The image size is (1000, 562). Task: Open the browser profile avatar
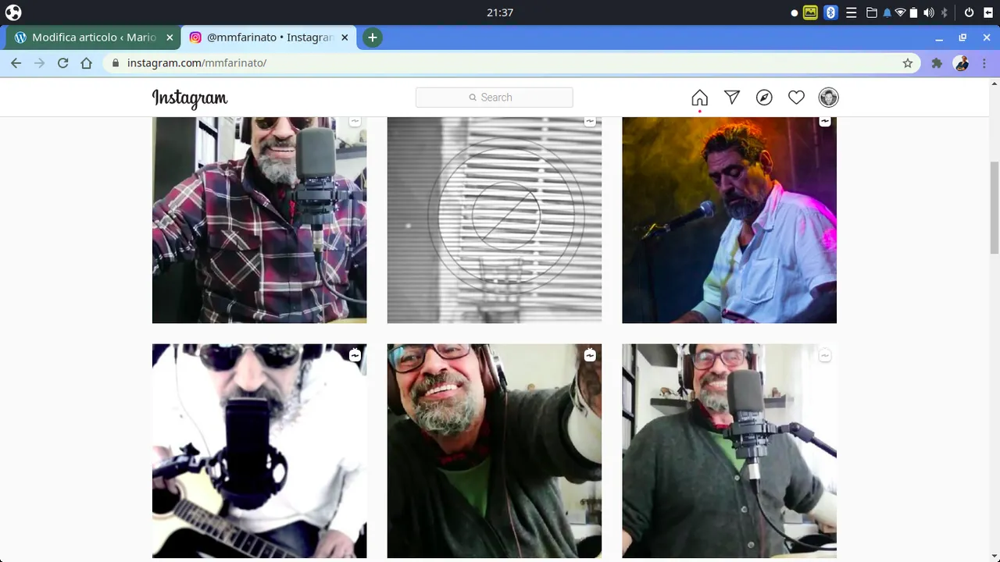[962, 63]
